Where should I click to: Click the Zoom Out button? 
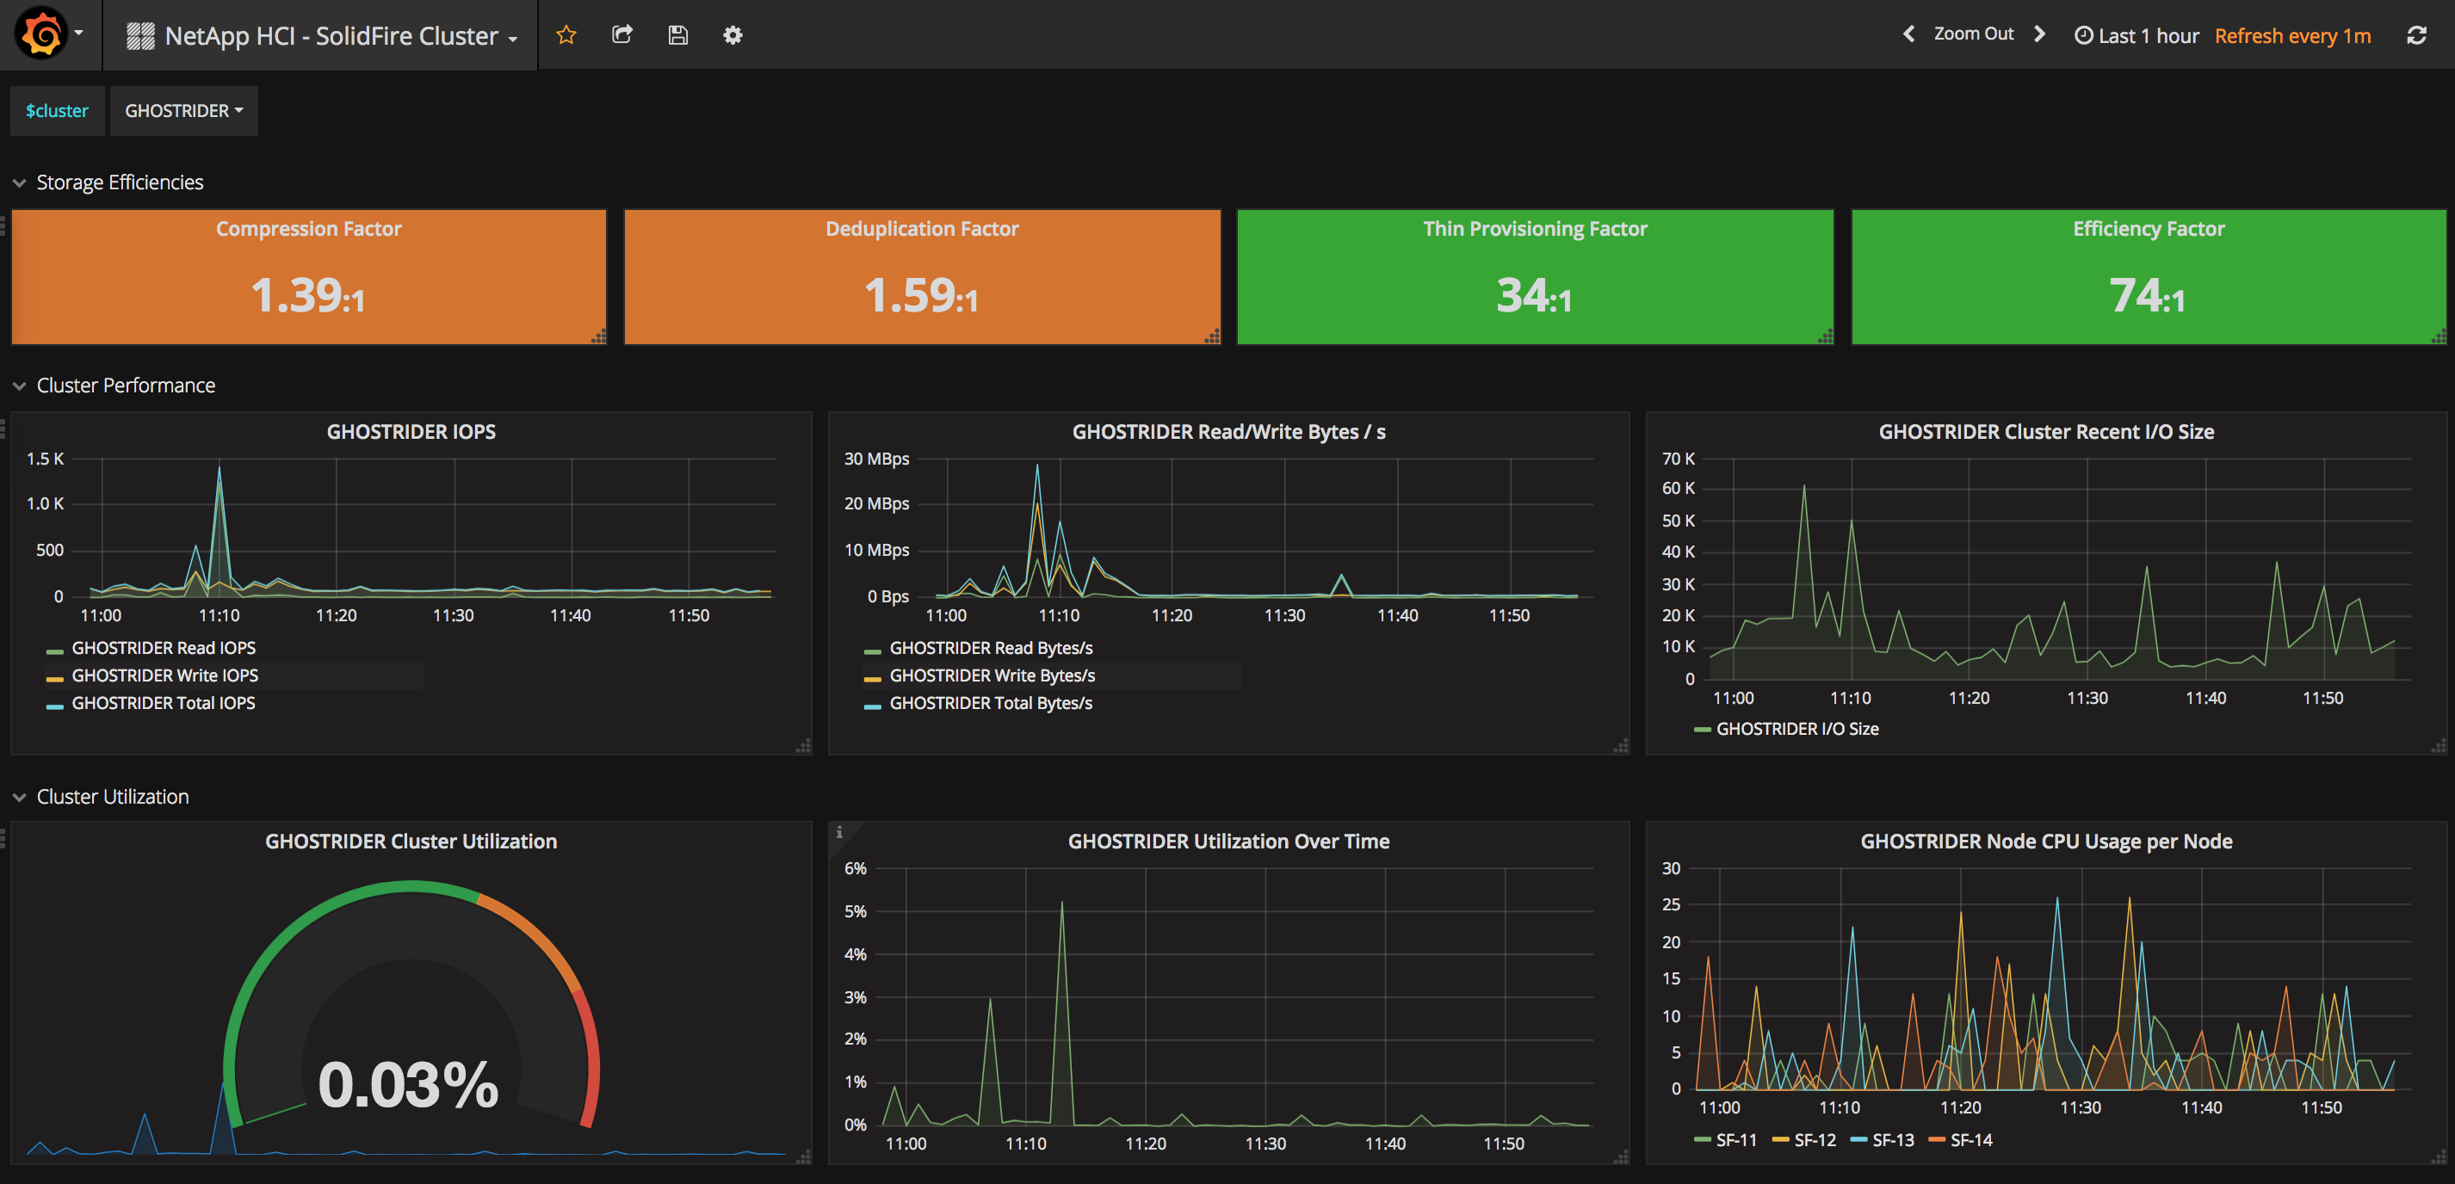[1973, 34]
